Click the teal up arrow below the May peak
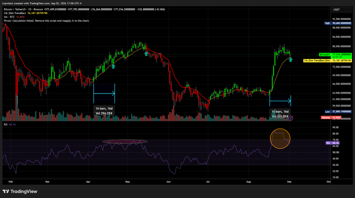 [146, 53]
